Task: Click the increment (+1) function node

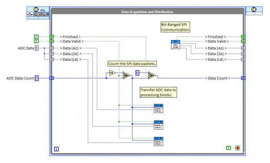Action: pyautogui.click(x=112, y=73)
